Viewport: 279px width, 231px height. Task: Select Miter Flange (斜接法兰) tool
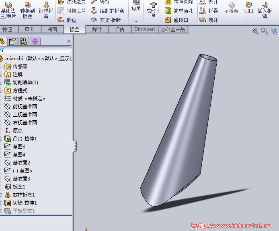[x=72, y=11]
